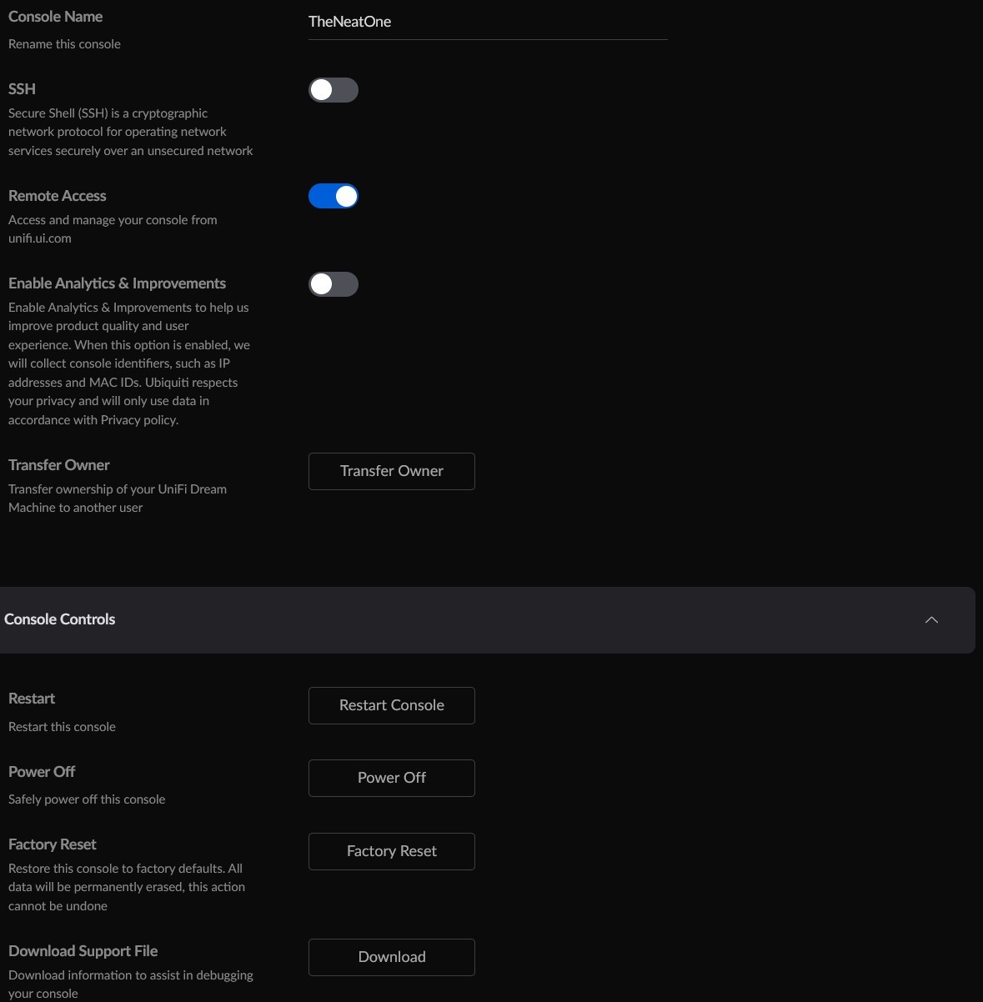Turn on Enable Analytics & Improvements switch
Image resolution: width=983 pixels, height=1002 pixels.
pyautogui.click(x=334, y=284)
